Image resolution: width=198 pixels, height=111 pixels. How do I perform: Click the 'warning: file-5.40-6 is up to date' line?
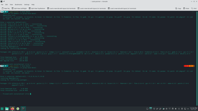21,24
